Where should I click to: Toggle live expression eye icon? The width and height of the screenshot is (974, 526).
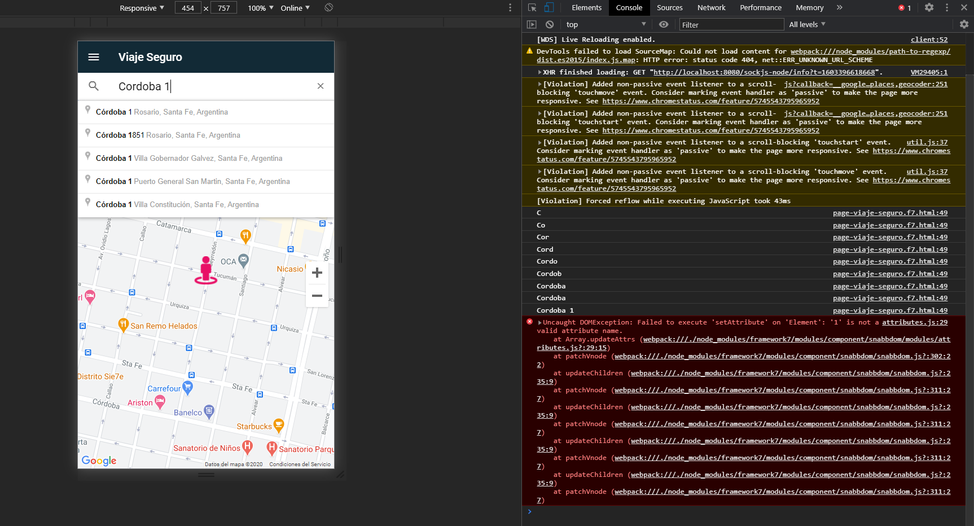tap(664, 24)
